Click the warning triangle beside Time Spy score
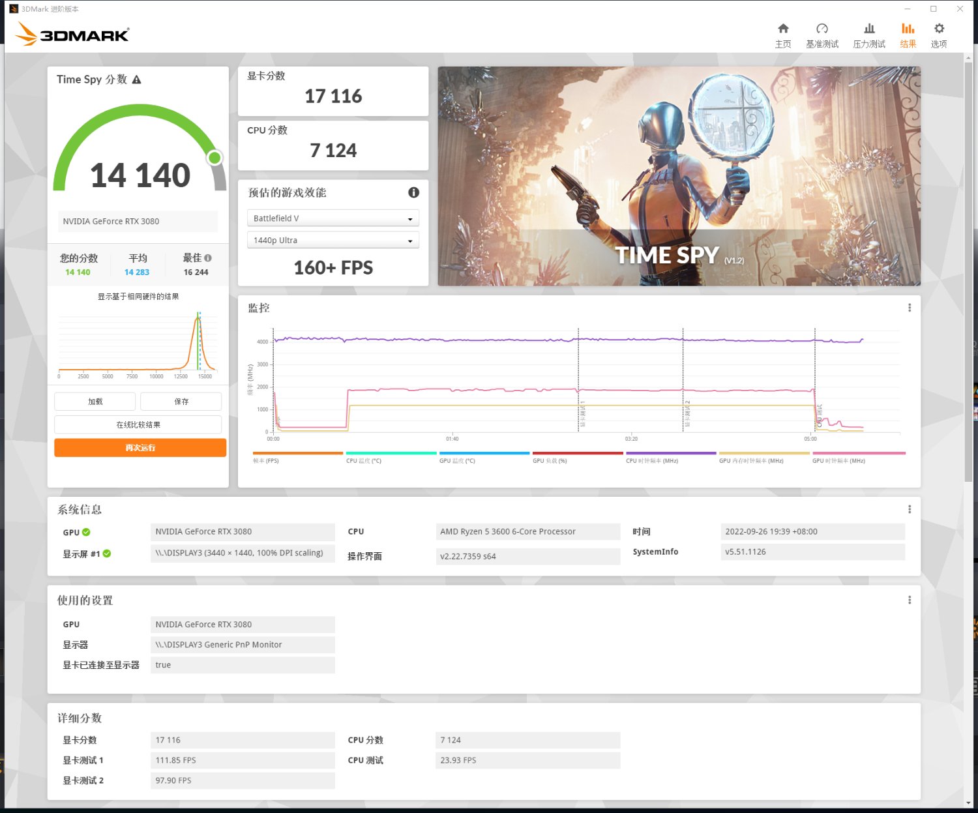The image size is (978, 813). click(137, 80)
